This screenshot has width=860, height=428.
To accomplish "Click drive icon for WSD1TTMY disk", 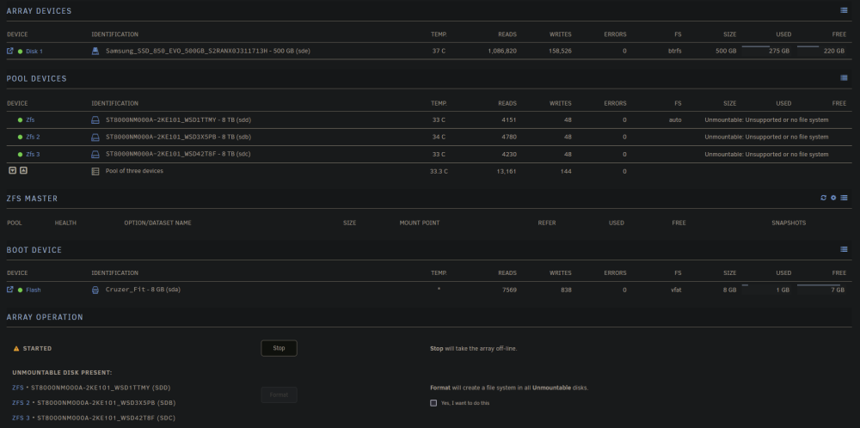I will tap(95, 120).
